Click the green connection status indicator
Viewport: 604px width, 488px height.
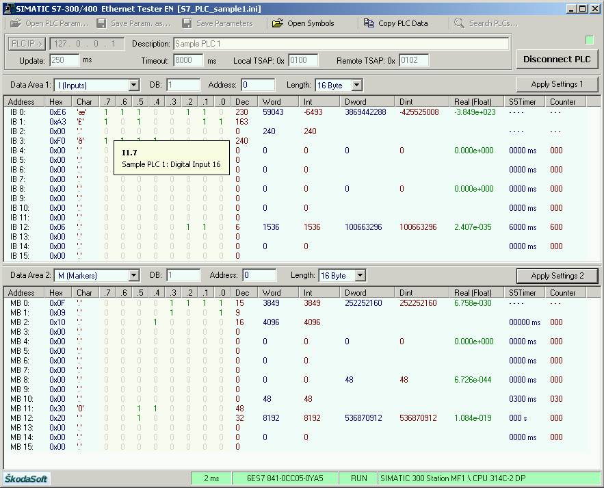pyautogui.click(x=589, y=40)
